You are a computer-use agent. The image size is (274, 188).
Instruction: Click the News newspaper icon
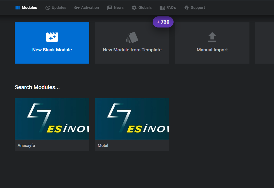[110, 8]
